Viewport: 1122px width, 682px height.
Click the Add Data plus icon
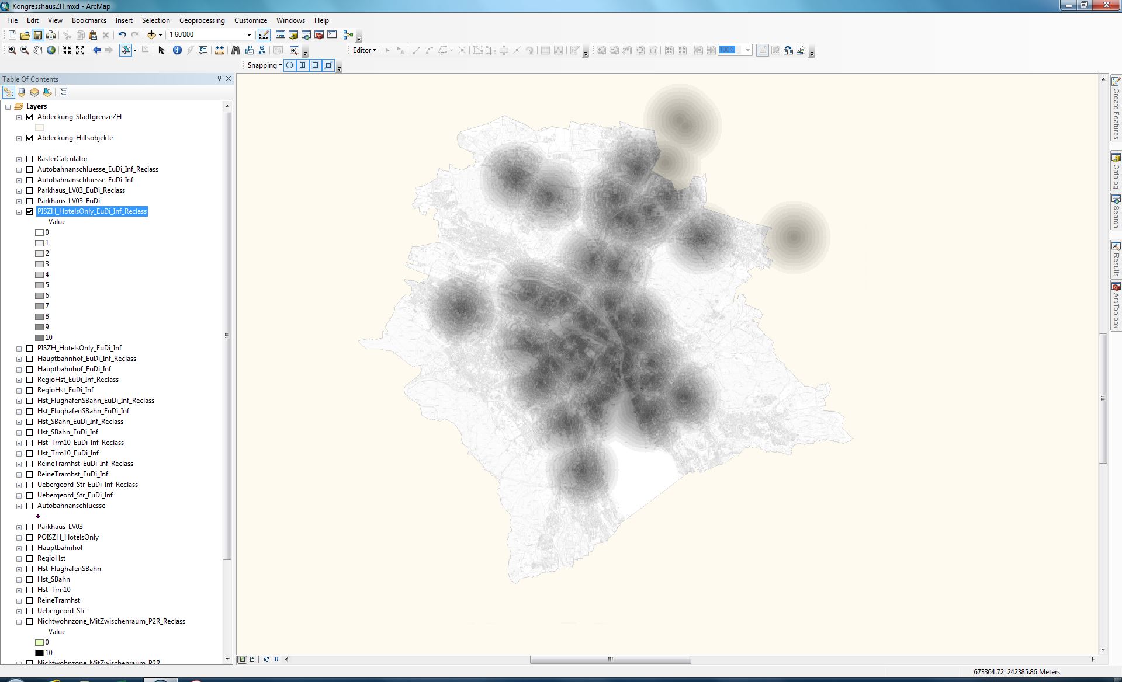tap(151, 35)
